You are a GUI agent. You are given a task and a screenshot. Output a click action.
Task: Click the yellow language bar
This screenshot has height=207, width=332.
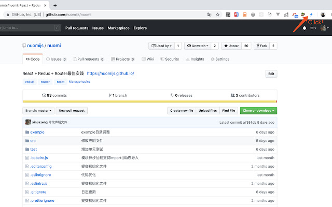click(149, 101)
